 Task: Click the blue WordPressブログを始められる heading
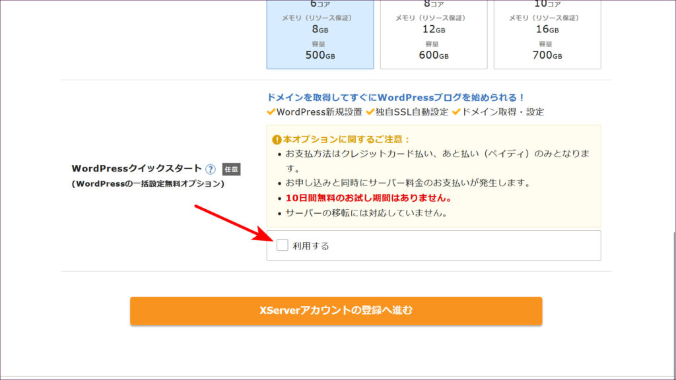(395, 97)
